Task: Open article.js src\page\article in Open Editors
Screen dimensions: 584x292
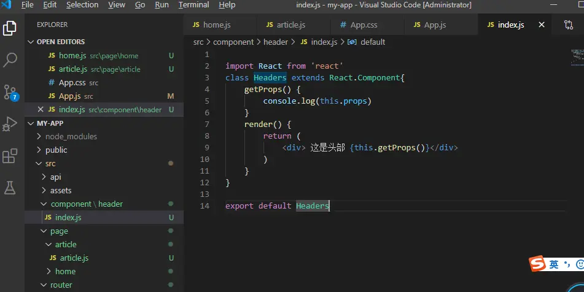Action: (x=104, y=69)
